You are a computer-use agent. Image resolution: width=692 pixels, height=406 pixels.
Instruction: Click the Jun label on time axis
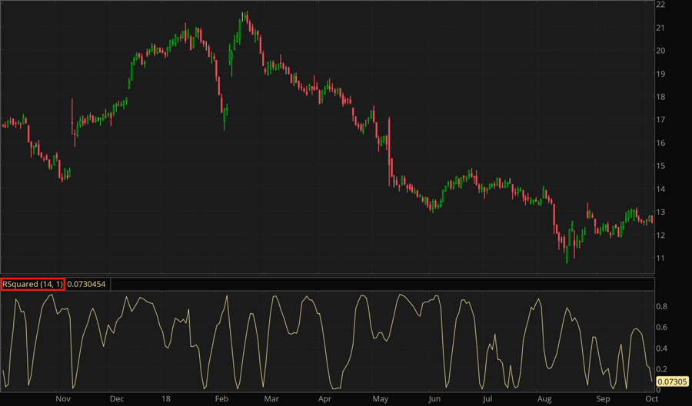pyautogui.click(x=435, y=399)
